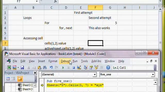This screenshot has height=92, width=165.
Task: Click the highlighted Sheets("5").Cells code line
Action: (x=75, y=85)
